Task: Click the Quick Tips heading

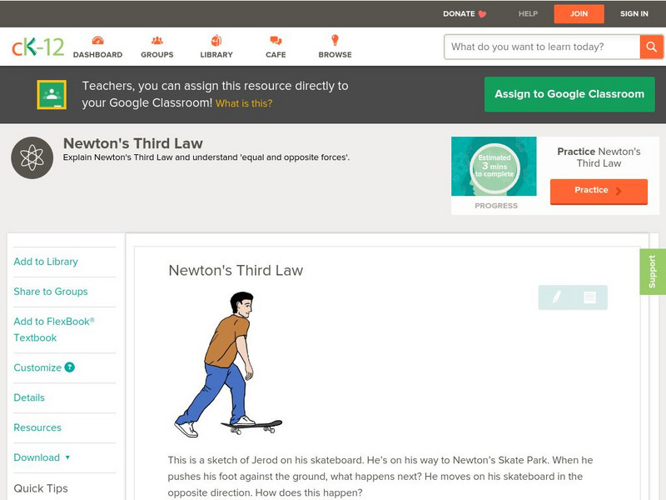Action: pyautogui.click(x=41, y=488)
